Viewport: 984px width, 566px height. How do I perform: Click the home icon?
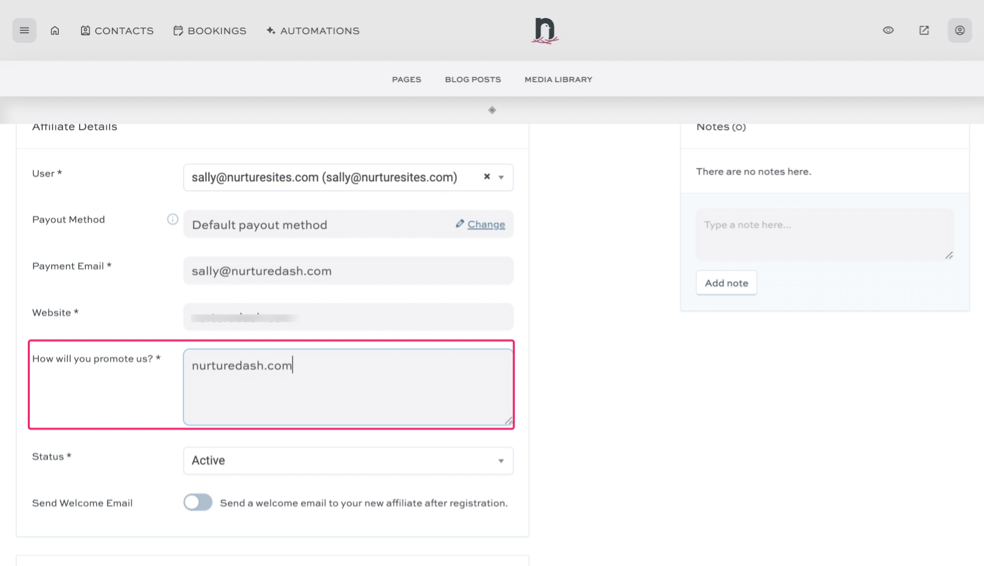(x=55, y=30)
